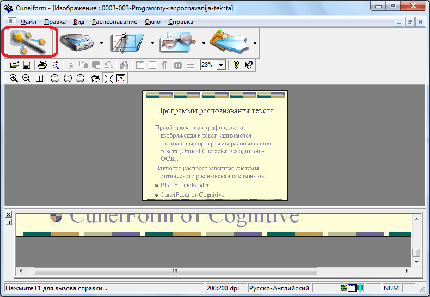Click the horizontal lines text icon
Image resolution: width=430 pixels, height=297 pixels.
click(191, 65)
